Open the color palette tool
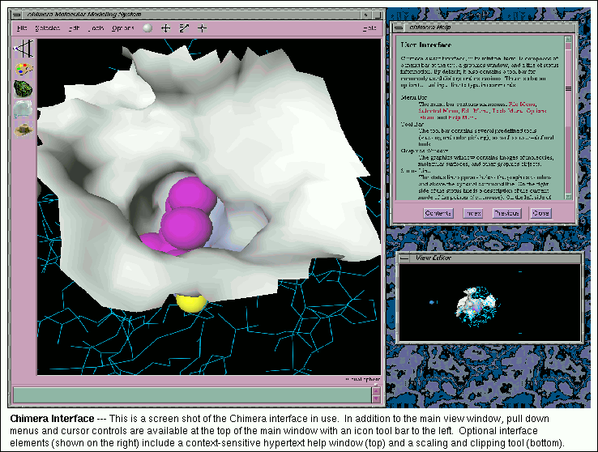The width and height of the screenshot is (598, 452). tap(23, 69)
